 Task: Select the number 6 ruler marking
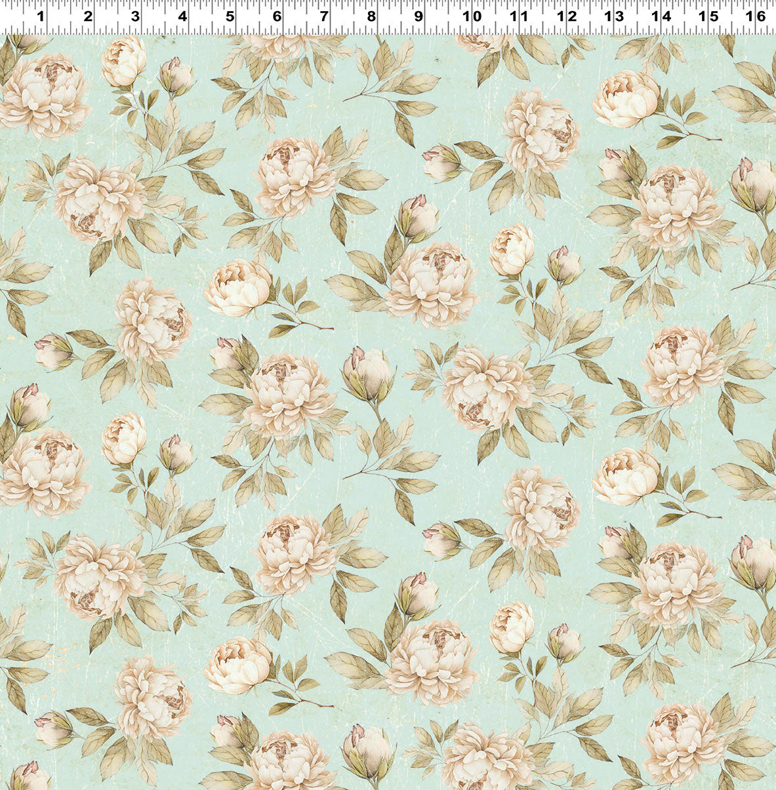[277, 16]
